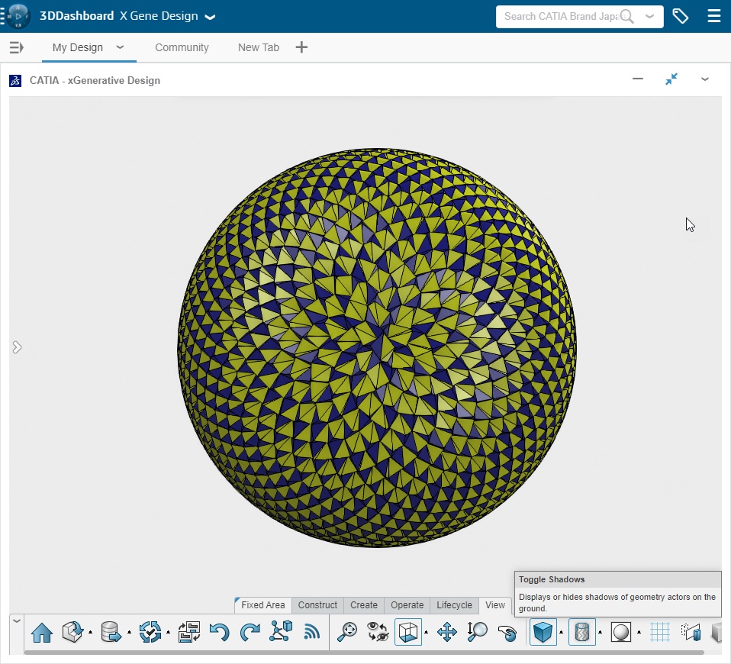Image resolution: width=731 pixels, height=664 pixels.
Task: Toggle the dashboard tab list icon
Action: tap(16, 47)
